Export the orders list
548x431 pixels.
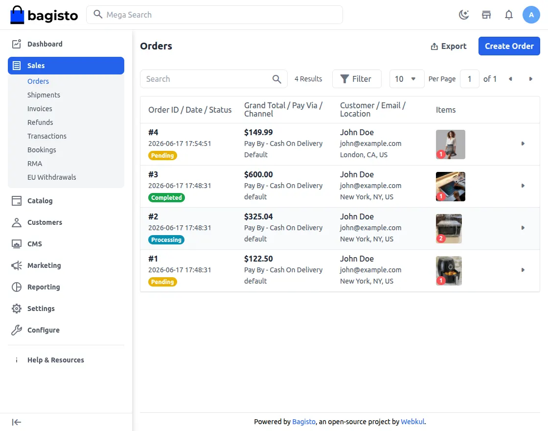coord(449,46)
